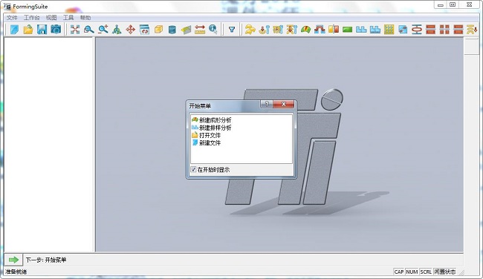Click the red arch on blue icon
Image resolution: width=483 pixels, height=279 pixels.
[x=320, y=30]
